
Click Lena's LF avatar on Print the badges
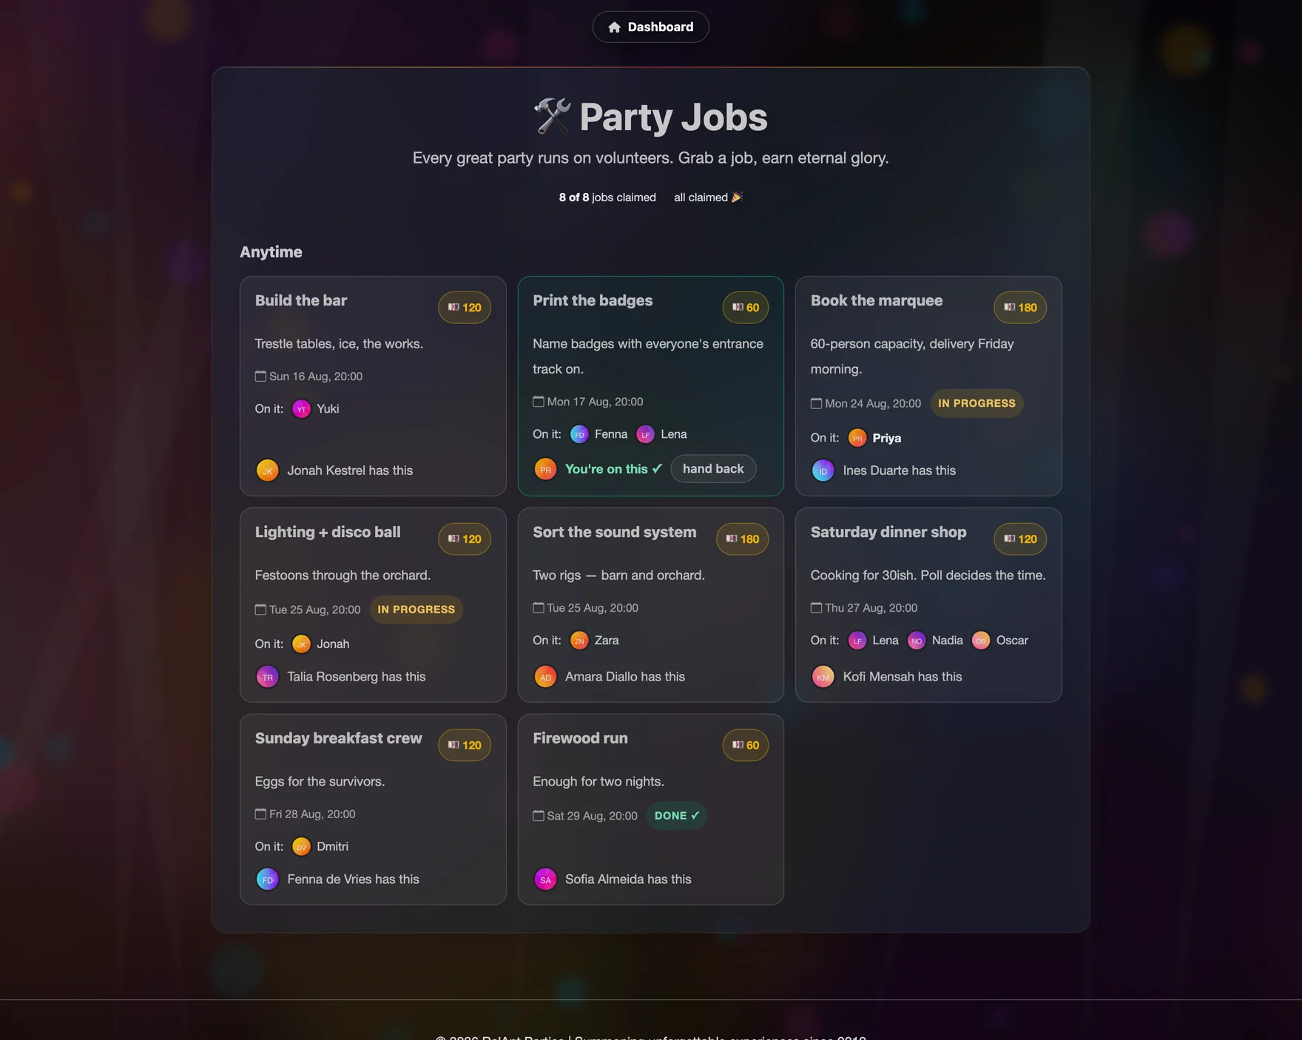click(x=645, y=434)
